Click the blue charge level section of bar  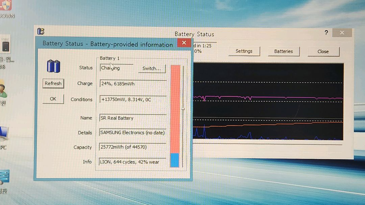pos(175,160)
